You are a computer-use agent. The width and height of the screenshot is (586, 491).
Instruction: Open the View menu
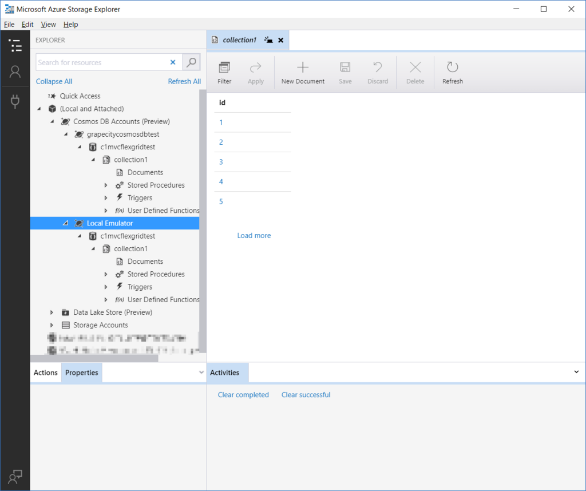[x=48, y=24]
